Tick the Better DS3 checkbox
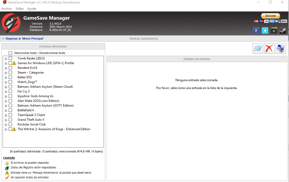289x182 pixels. [x=10, y=77]
